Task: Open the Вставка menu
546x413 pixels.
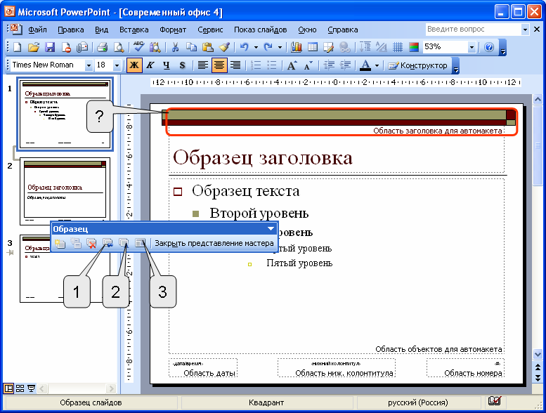Action: pos(134,29)
